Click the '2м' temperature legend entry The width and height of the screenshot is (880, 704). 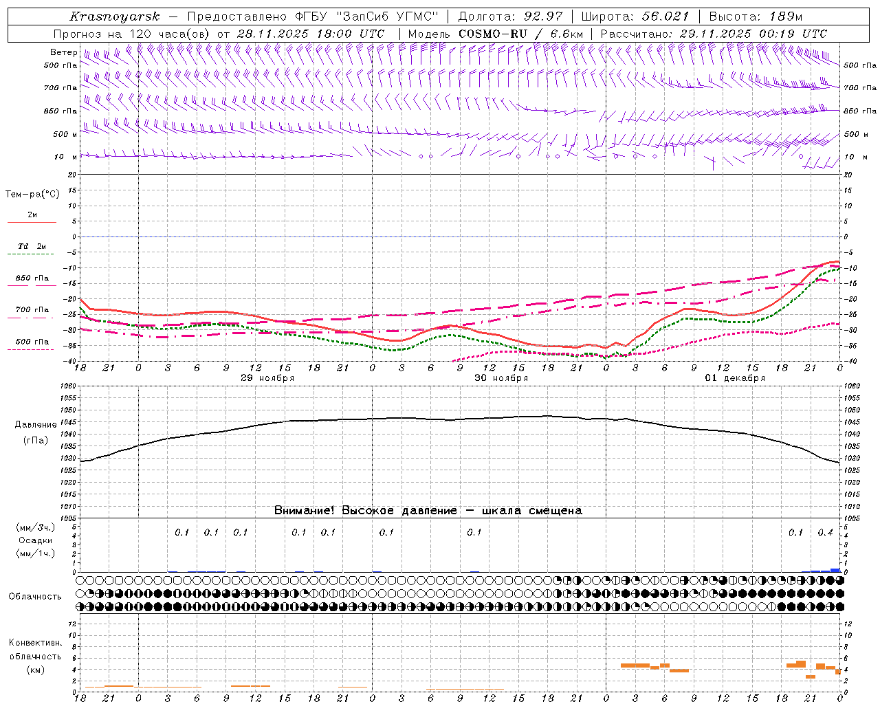point(32,215)
